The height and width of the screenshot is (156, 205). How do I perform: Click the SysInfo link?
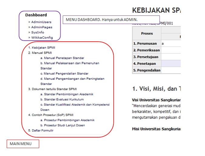pyautogui.click(x=38, y=32)
